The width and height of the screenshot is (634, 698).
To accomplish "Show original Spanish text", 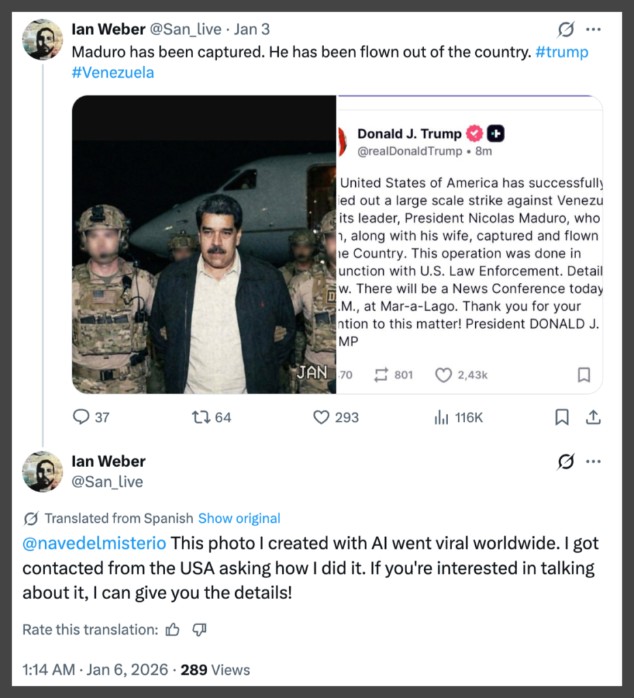I will 239,518.
